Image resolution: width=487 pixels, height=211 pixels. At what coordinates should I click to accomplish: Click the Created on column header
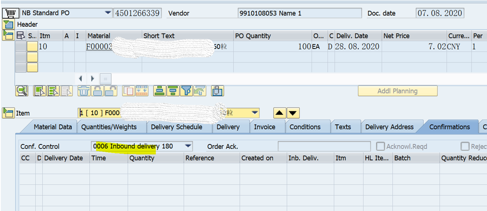(x=263, y=158)
